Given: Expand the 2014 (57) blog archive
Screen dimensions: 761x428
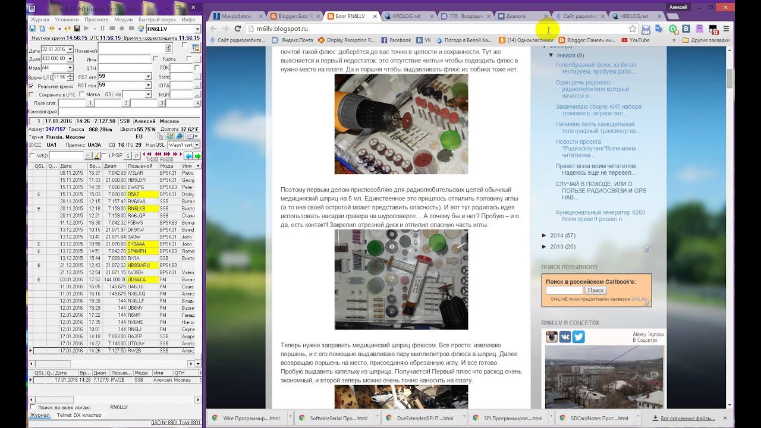Looking at the screenshot, I should pos(545,235).
